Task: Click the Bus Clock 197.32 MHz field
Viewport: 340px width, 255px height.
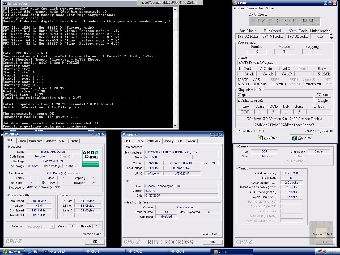Action: (x=248, y=36)
